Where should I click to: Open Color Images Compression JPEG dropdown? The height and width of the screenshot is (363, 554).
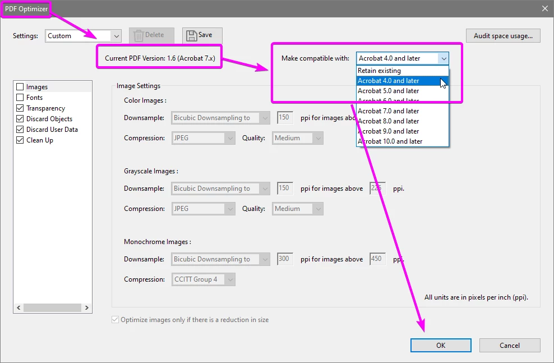203,138
